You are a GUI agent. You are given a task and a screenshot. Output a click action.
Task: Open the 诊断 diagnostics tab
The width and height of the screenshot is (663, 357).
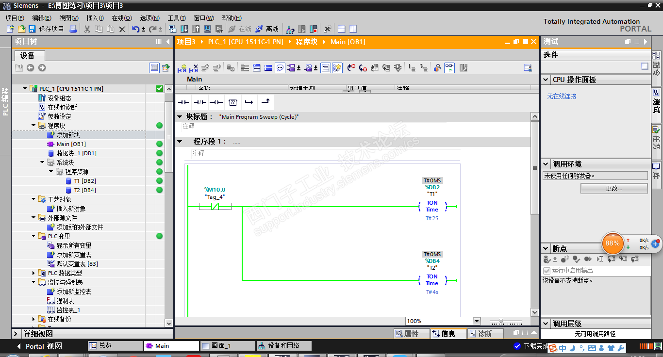485,334
